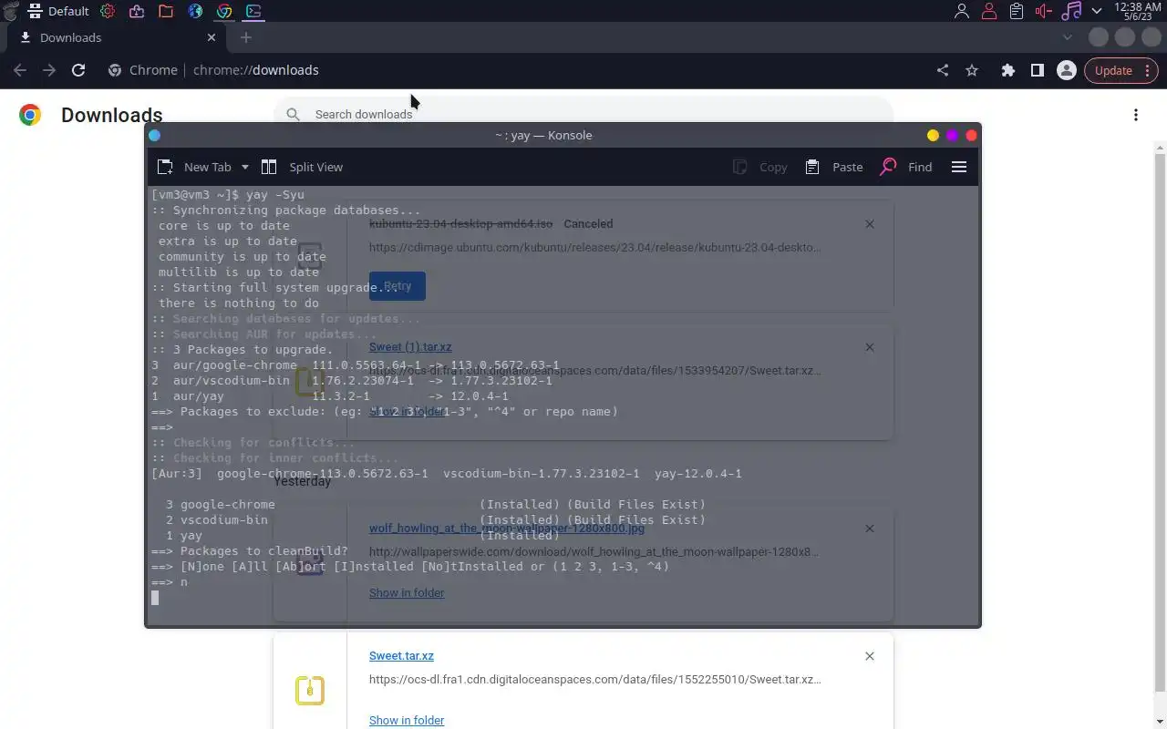This screenshot has height=729, width=1167.
Task: Click the '3 Packages to upgrade.' line
Action: coord(243,350)
